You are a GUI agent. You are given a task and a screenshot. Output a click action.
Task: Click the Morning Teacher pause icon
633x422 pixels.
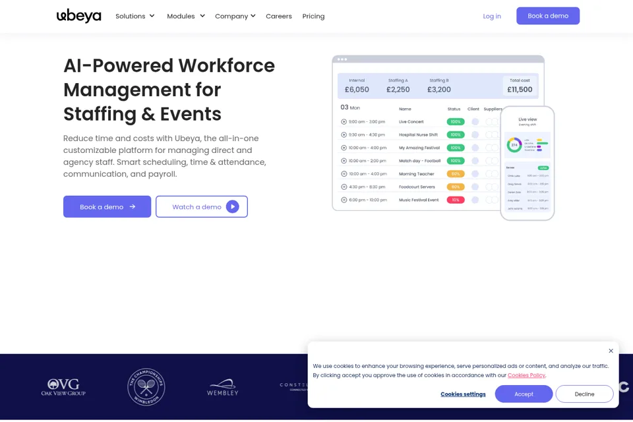tap(344, 173)
